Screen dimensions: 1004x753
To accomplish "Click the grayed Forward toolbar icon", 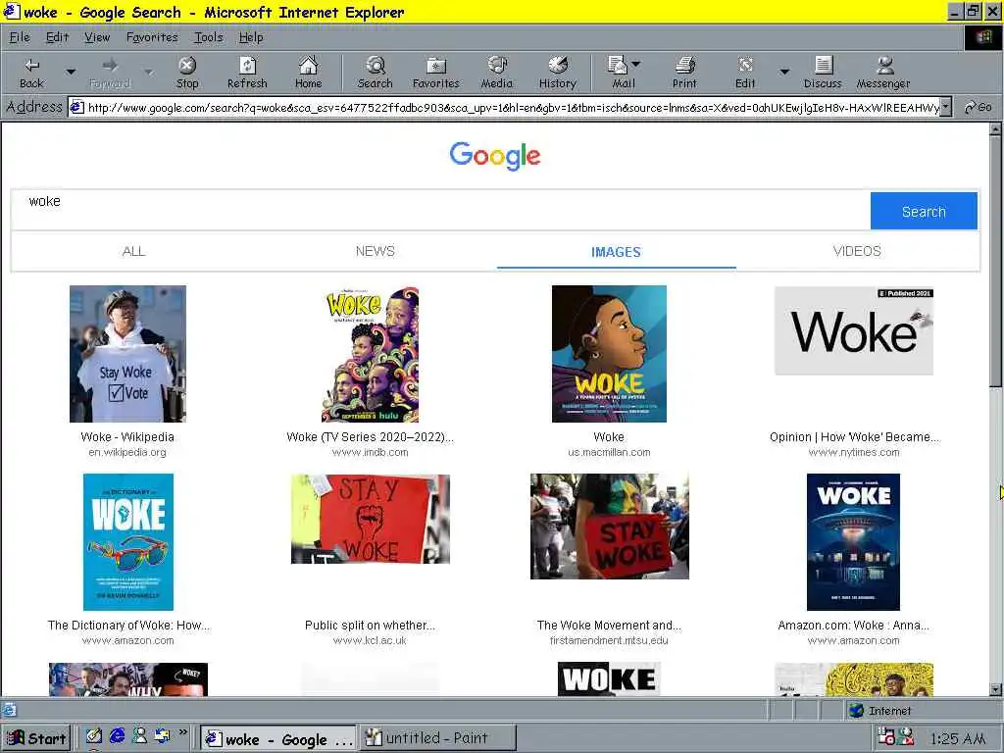I will click(110, 73).
